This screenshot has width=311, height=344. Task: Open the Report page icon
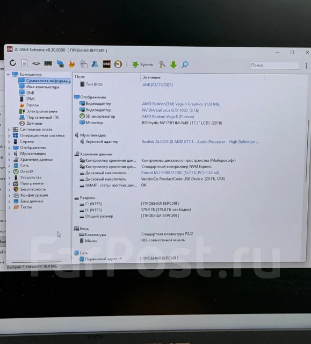[x=24, y=63]
